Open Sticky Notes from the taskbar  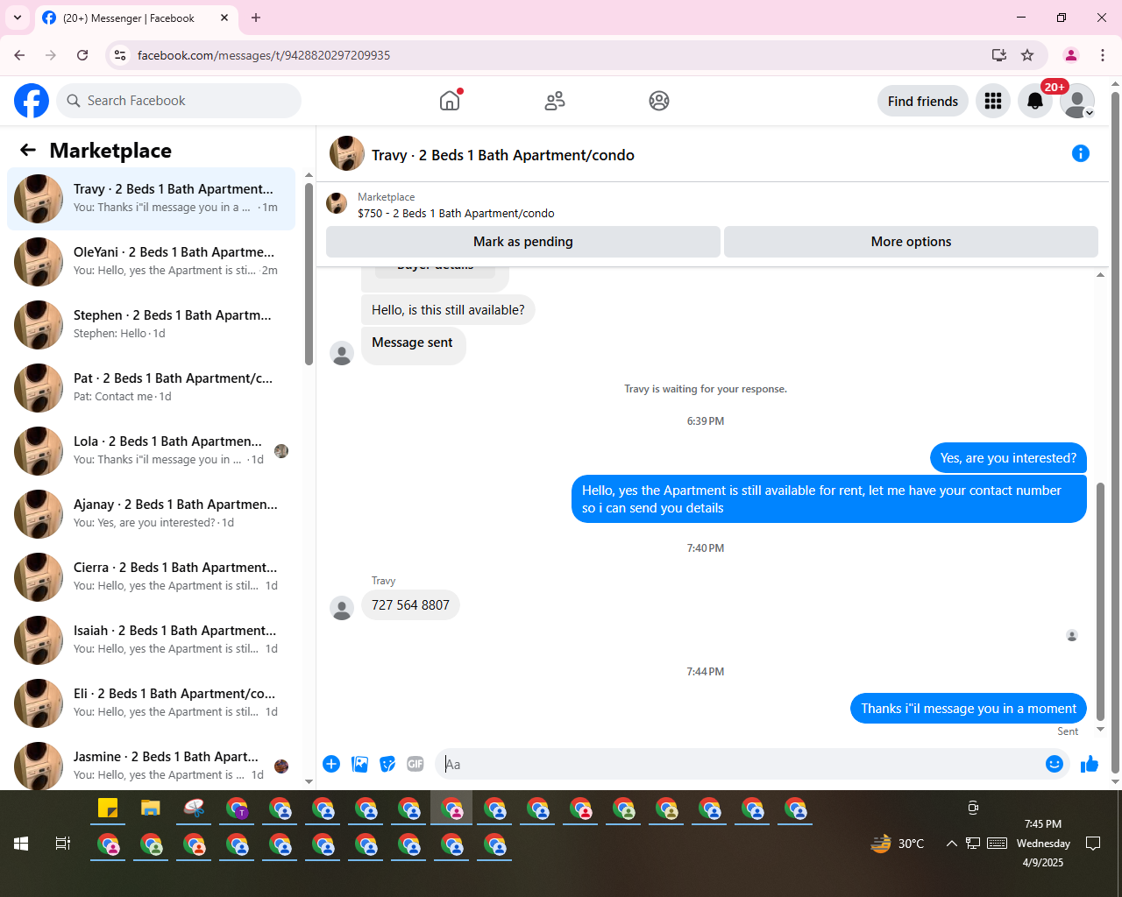point(108,809)
